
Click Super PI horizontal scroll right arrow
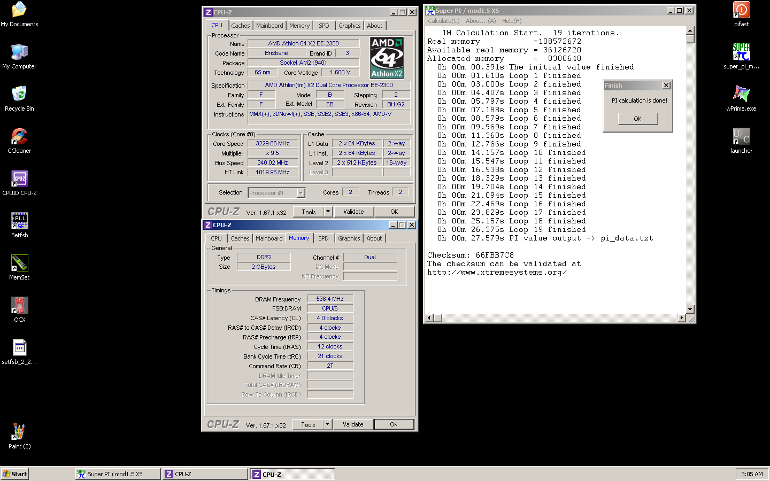tap(681, 318)
